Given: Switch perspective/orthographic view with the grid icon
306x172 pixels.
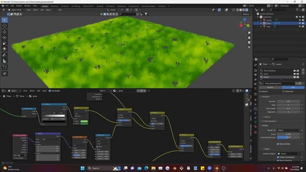Looking at the screenshot, I should click(249, 47).
